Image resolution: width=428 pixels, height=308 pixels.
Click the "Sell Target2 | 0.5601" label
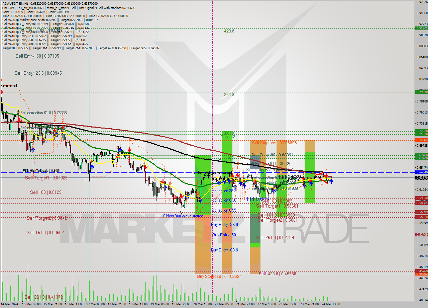click(x=278, y=220)
